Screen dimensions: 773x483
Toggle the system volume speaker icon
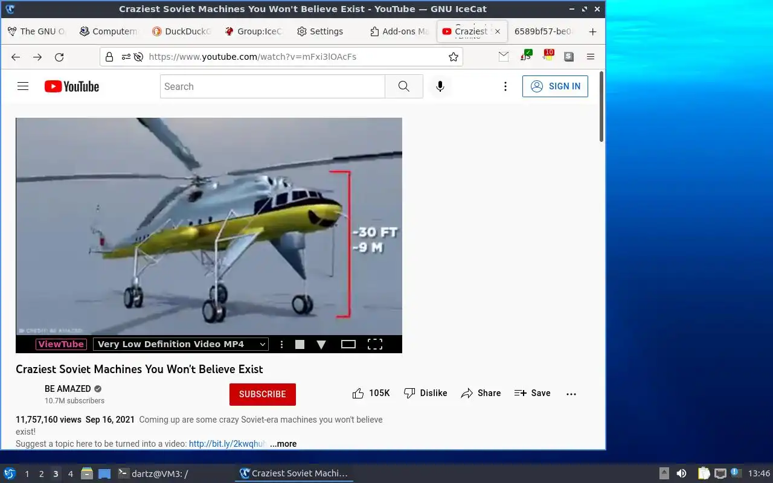pyautogui.click(x=681, y=473)
